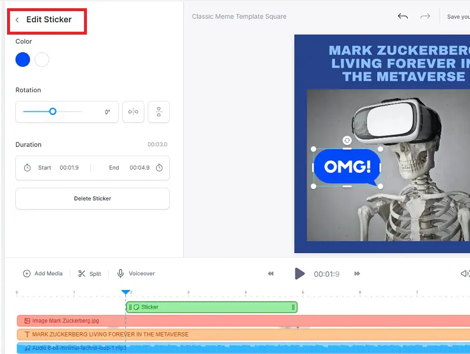This screenshot has width=470, height=354.
Task: Click the rotation slider handle
Action: (53, 112)
